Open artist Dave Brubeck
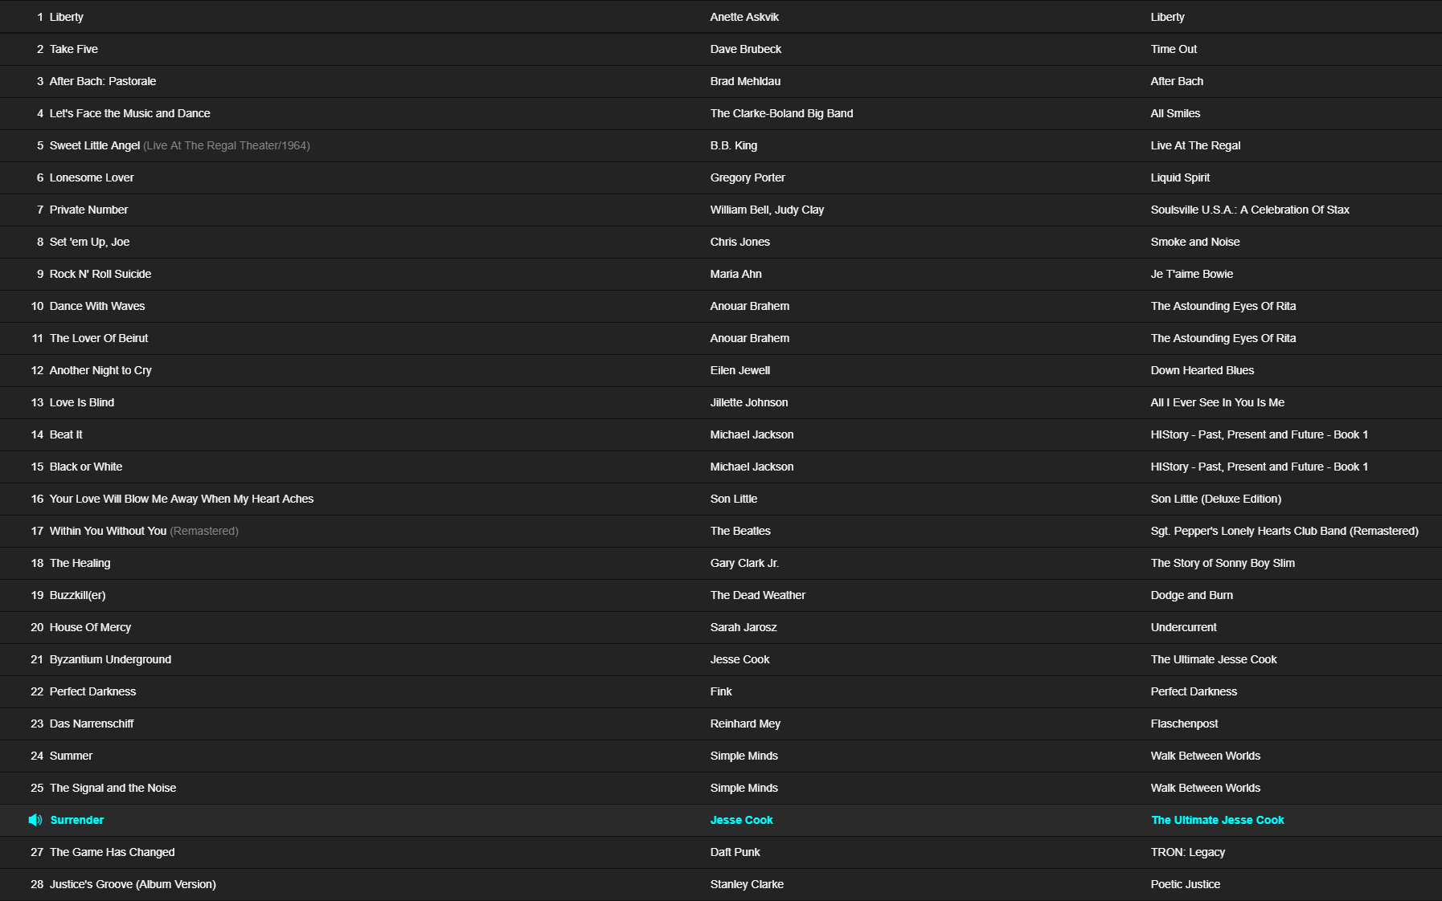1442x901 pixels. click(745, 49)
